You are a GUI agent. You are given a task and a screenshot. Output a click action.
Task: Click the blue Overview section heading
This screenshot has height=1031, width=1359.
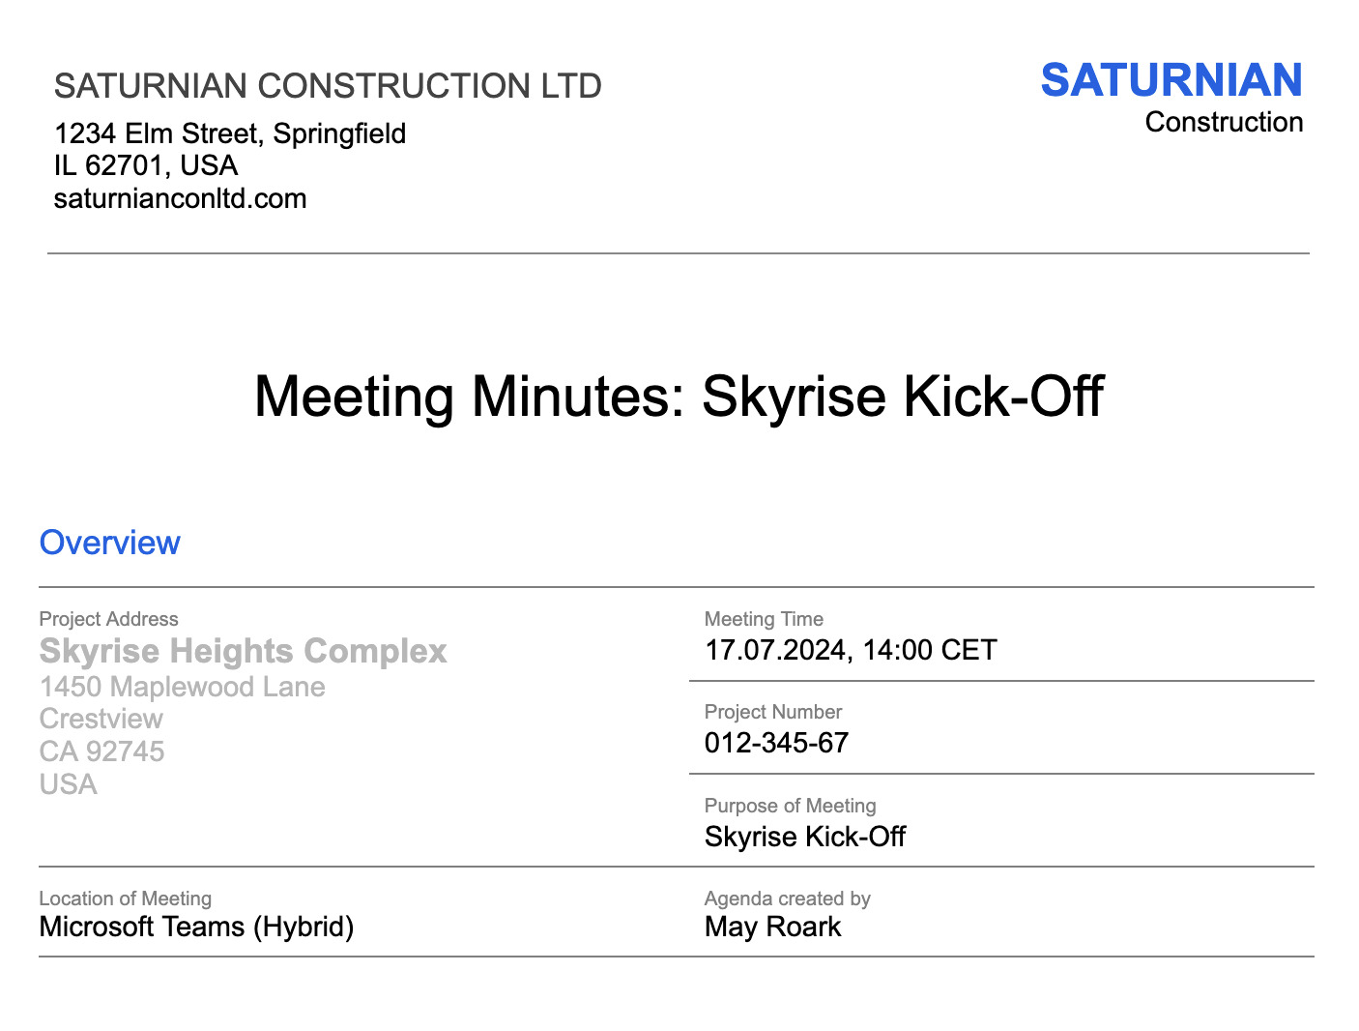coord(109,543)
